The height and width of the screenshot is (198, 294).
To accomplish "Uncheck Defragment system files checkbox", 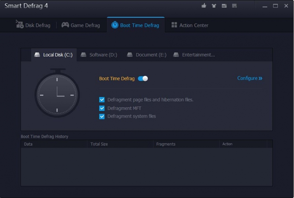I will tap(102, 116).
